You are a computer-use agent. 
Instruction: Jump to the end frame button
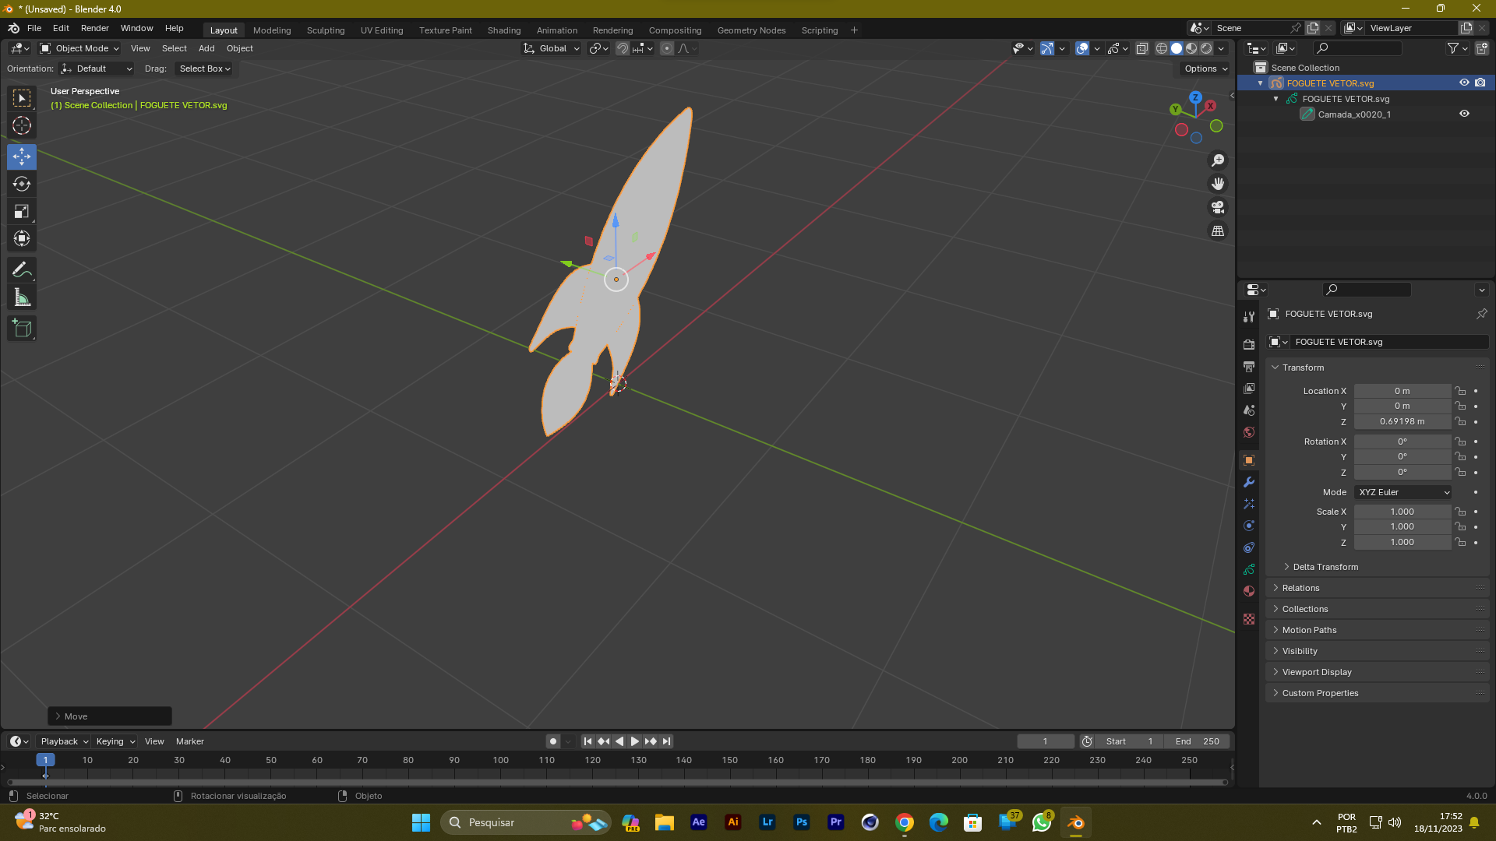[666, 741]
